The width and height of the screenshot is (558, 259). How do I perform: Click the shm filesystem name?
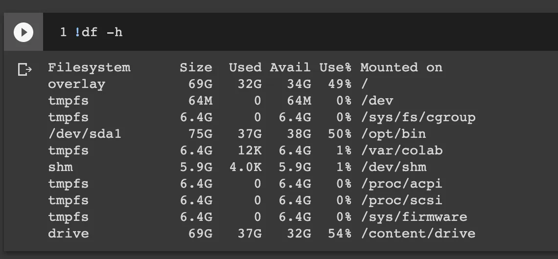point(60,167)
